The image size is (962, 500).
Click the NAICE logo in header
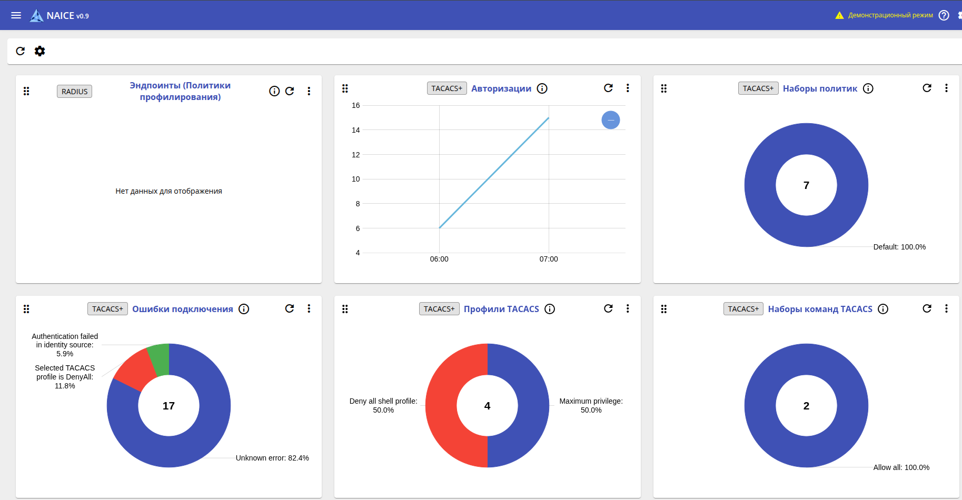point(59,15)
